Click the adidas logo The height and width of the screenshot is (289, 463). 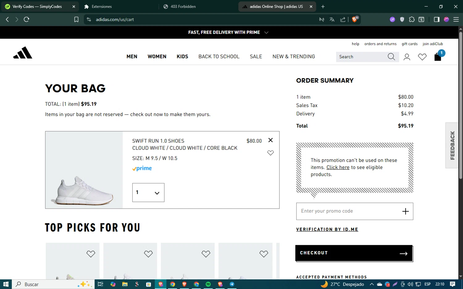(23, 53)
